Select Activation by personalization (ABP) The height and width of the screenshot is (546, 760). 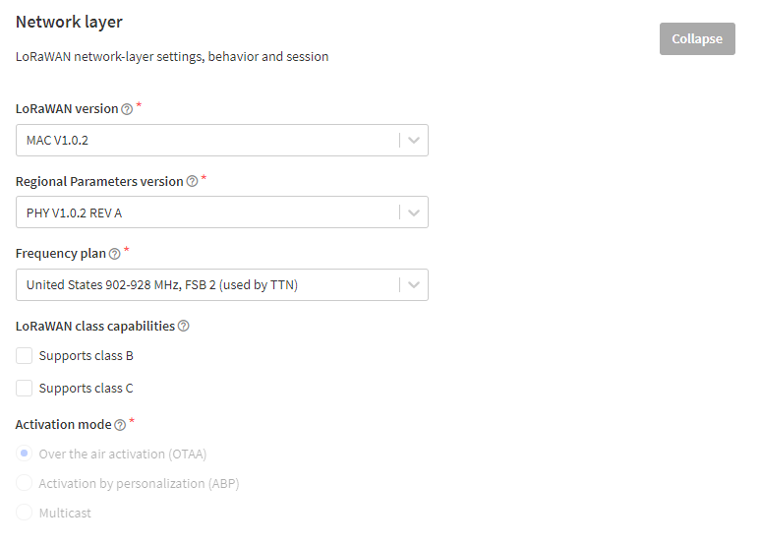tap(25, 483)
